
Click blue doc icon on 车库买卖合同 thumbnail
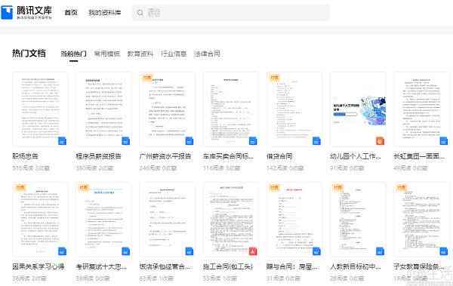253,140
